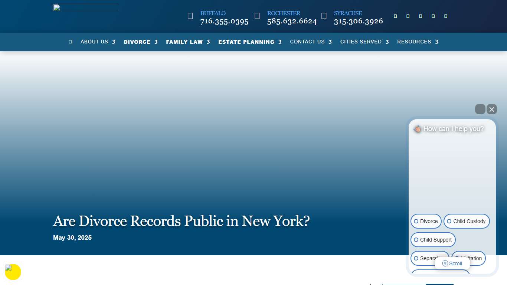The width and height of the screenshot is (507, 285).
Task: Expand the CITIES SERVED dropdown
Action: 364,42
